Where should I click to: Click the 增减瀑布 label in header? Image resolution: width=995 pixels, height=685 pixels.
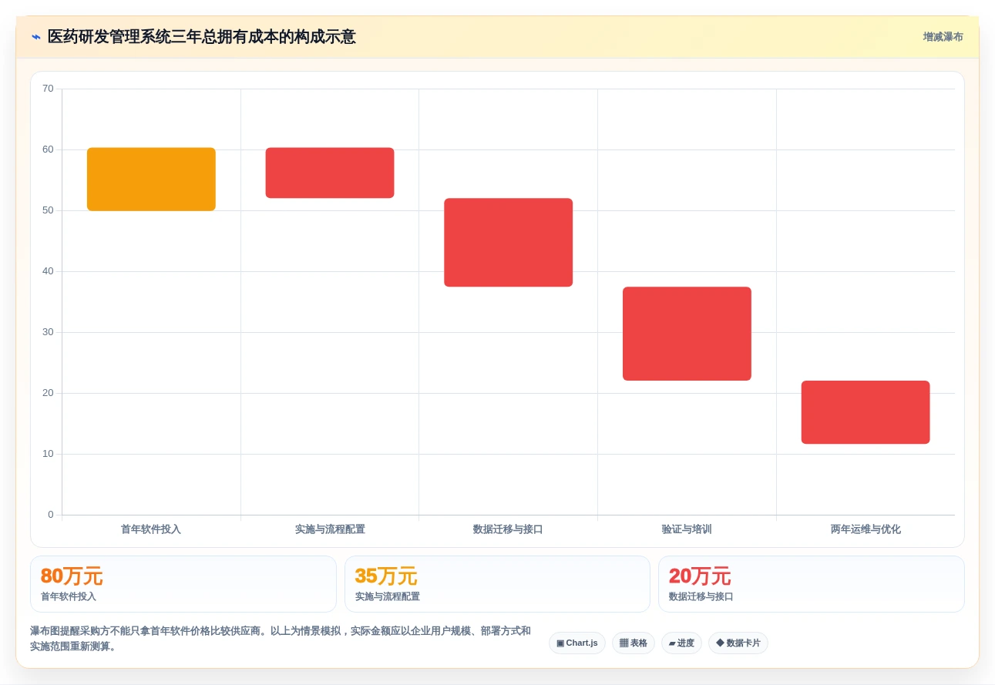pos(943,37)
